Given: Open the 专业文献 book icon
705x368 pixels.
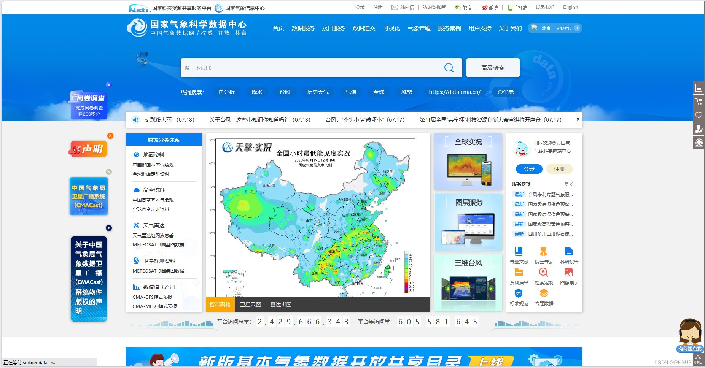Looking at the screenshot, I should pos(519,251).
